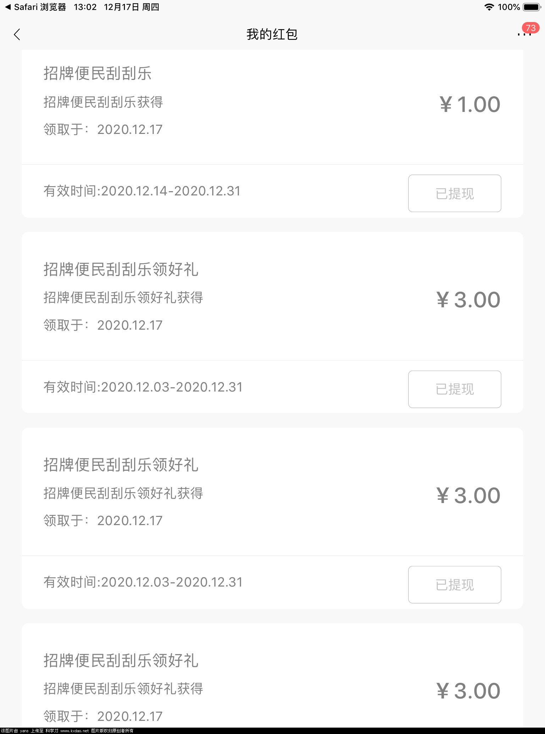Return to Safari 浏览器 via status bar label
The image size is (545, 734).
(x=40, y=7)
